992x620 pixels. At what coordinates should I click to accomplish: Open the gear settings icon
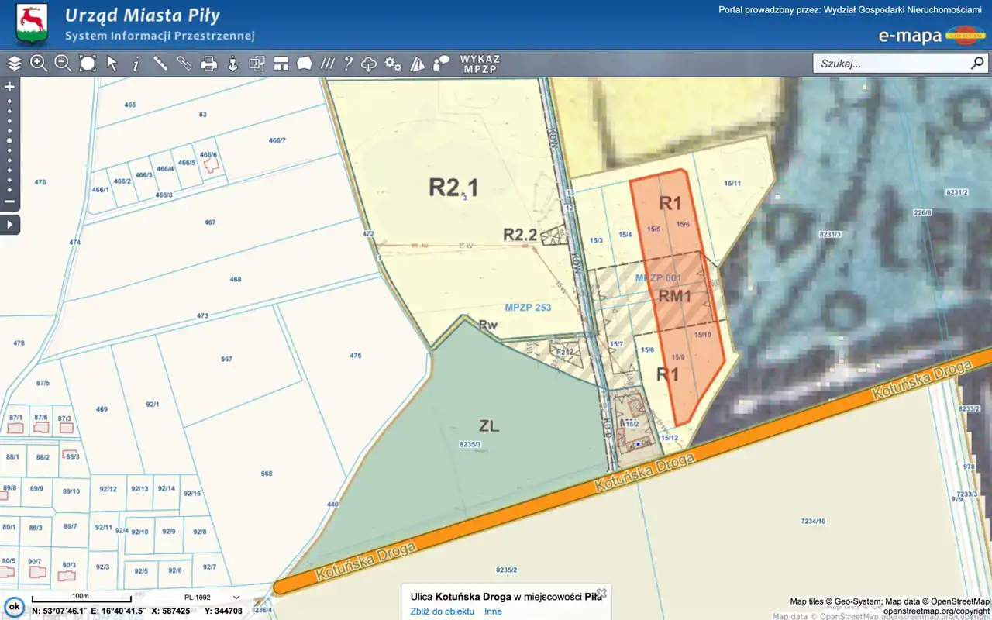tap(393, 64)
